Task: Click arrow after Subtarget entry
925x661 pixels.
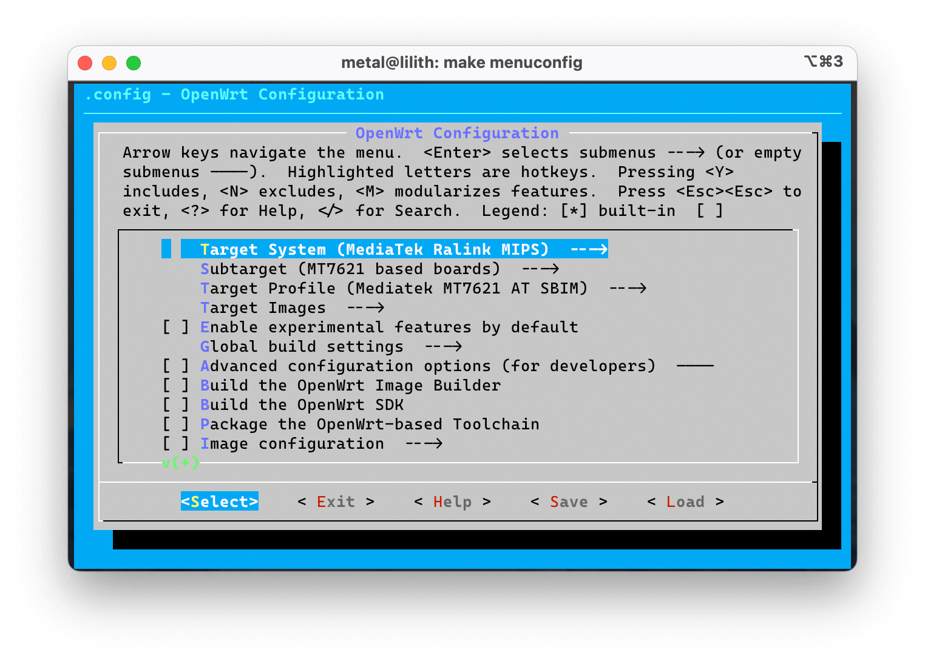Action: (x=540, y=269)
